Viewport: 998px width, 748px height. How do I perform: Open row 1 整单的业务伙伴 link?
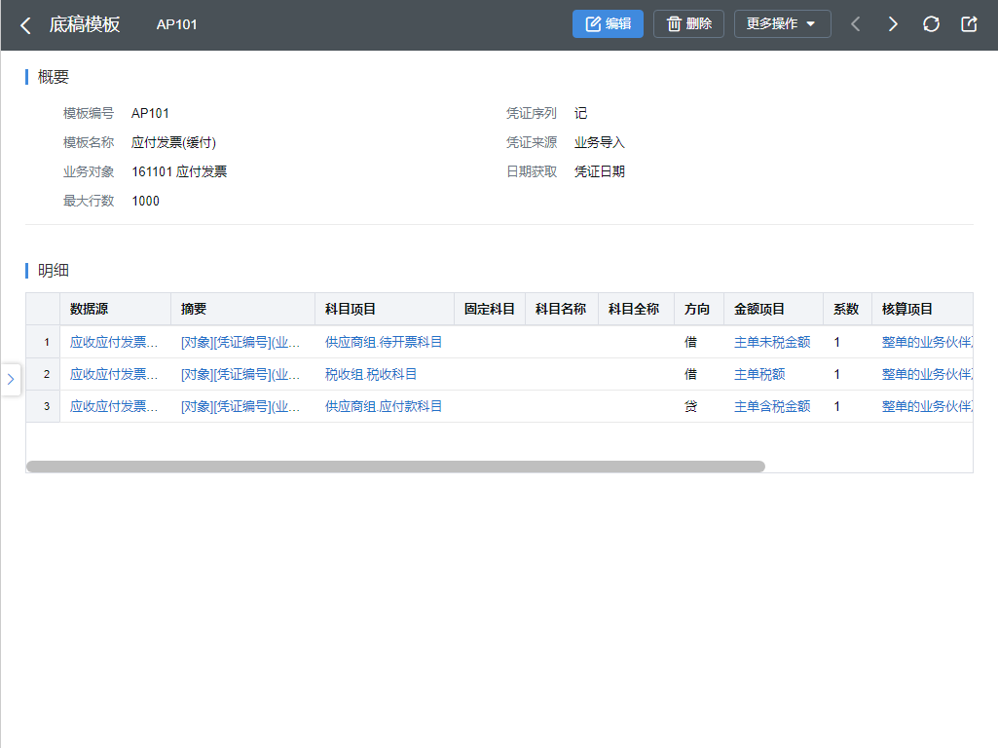pyautogui.click(x=927, y=343)
